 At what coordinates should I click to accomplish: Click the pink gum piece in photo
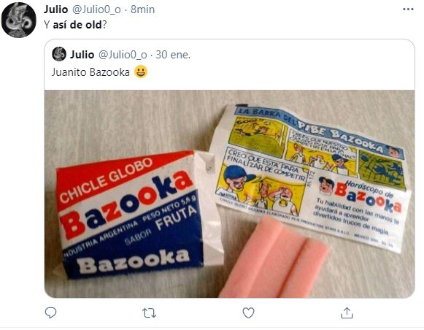[x=274, y=258]
